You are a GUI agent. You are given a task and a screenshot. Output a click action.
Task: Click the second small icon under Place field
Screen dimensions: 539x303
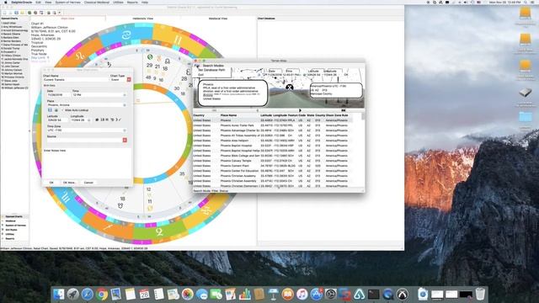pos(56,110)
